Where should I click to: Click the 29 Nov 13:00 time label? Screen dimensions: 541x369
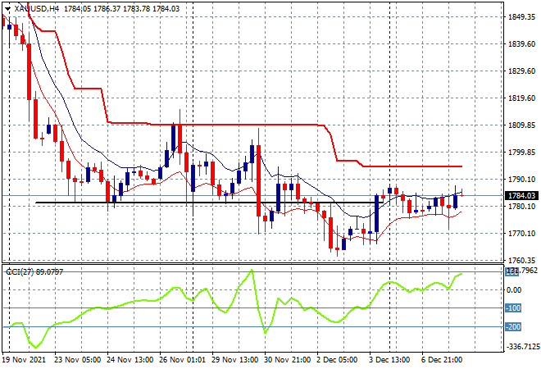pos(235,360)
